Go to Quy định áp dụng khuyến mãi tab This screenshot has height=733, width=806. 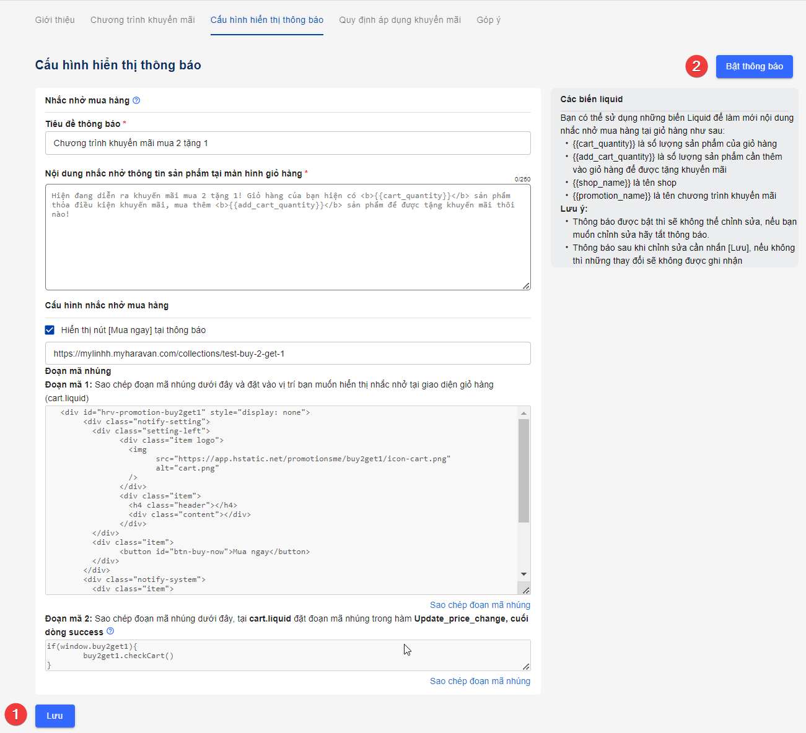400,20
